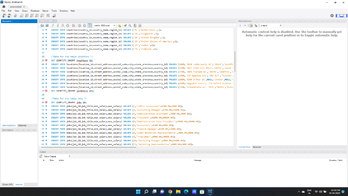Search within the SQL script

pos(129,26)
